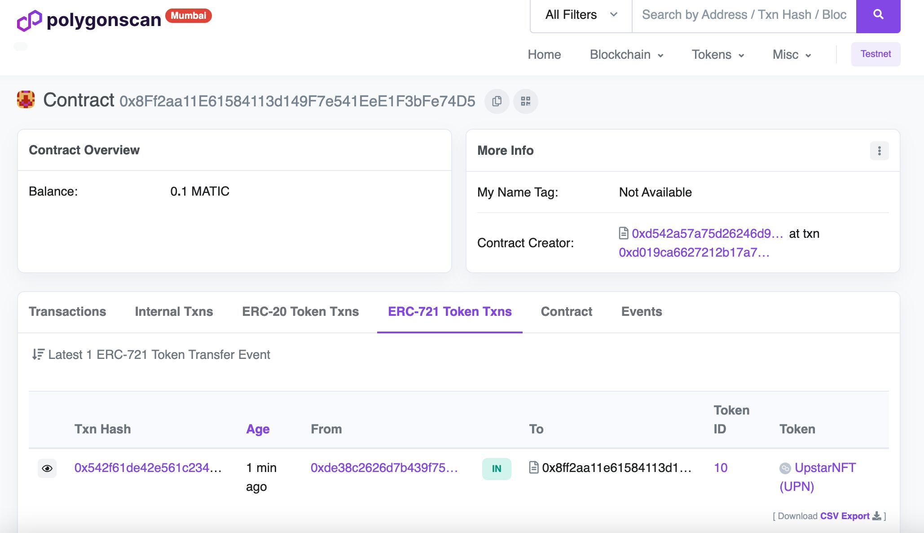
Task: Download the CSV Export
Action: pos(845,516)
